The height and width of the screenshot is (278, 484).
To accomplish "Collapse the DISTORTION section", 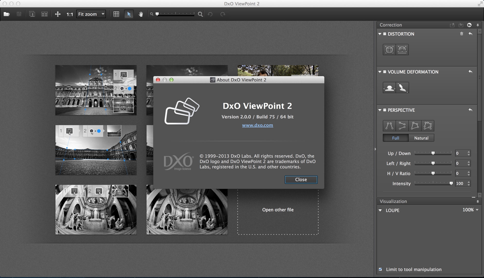I will click(380, 34).
